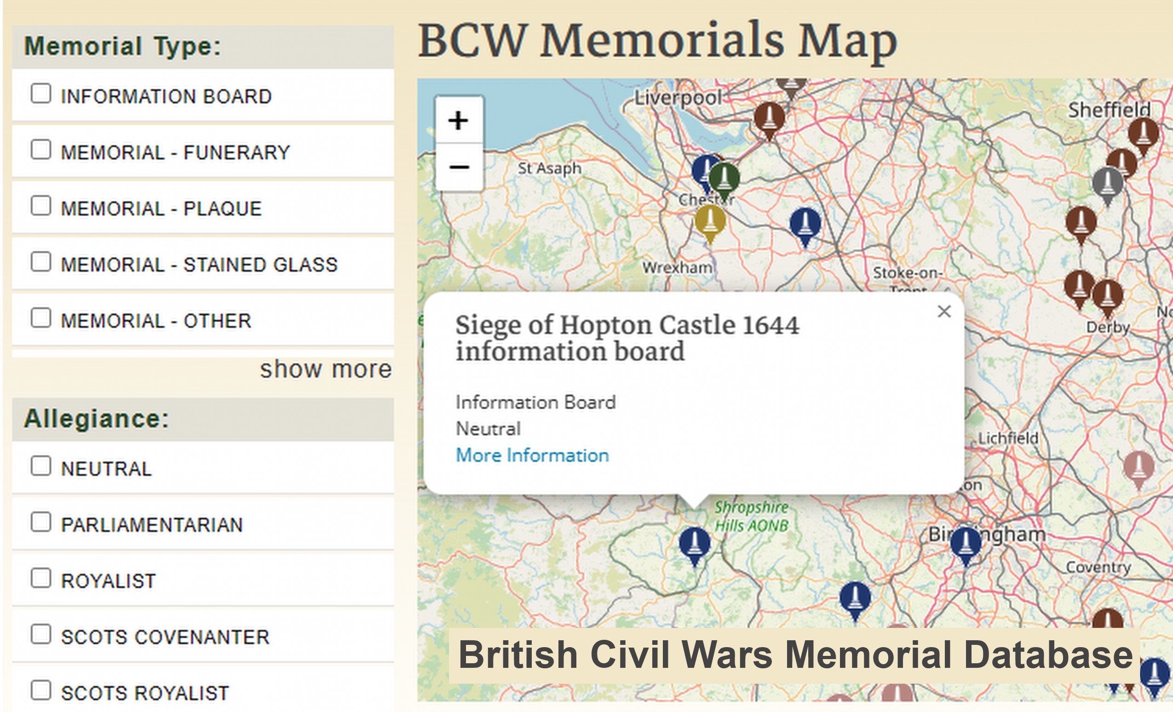Tick the Royalist allegiance checkbox
The image size is (1173, 712).
point(41,578)
